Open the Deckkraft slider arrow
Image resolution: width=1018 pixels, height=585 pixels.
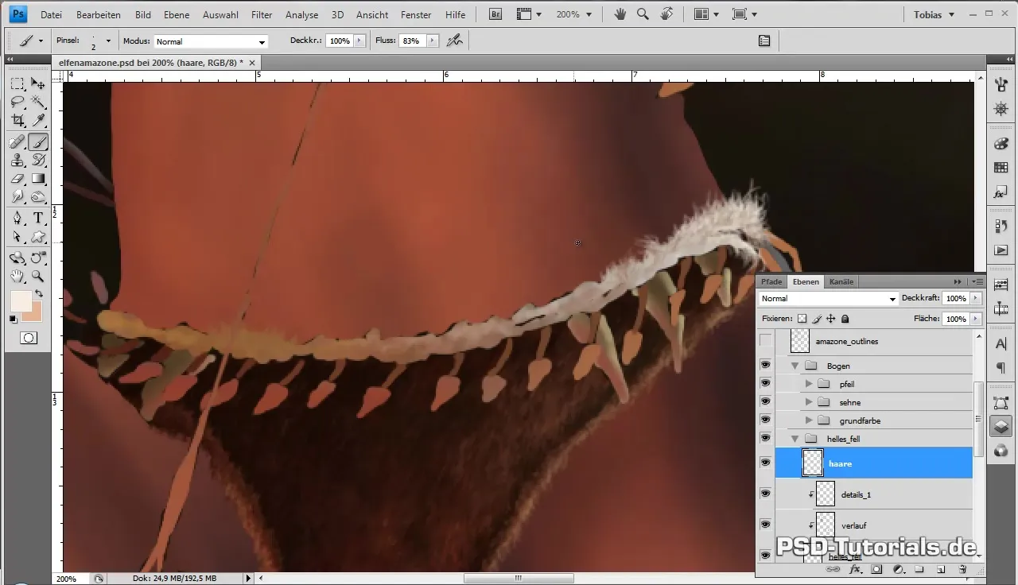pos(976,299)
